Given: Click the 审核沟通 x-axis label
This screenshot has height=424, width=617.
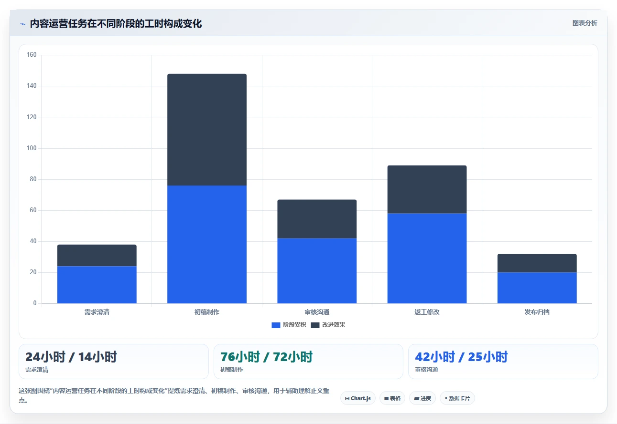Looking at the screenshot, I should pyautogui.click(x=317, y=312).
